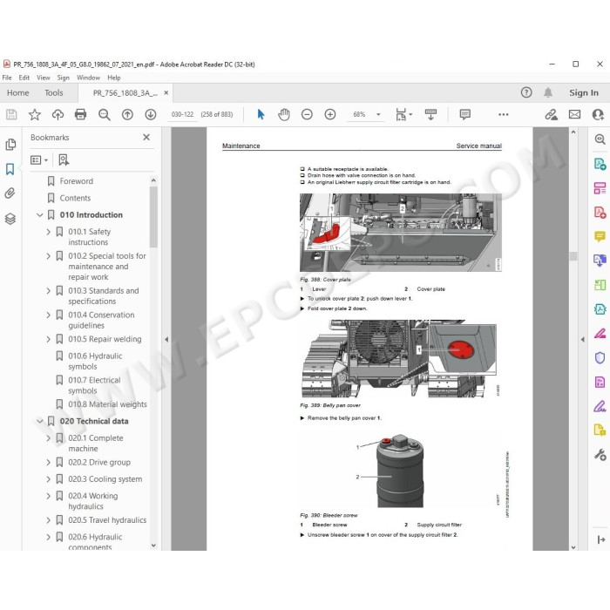
Task: Expand 010.2 Special tools bookmark
Action: pyautogui.click(x=48, y=256)
